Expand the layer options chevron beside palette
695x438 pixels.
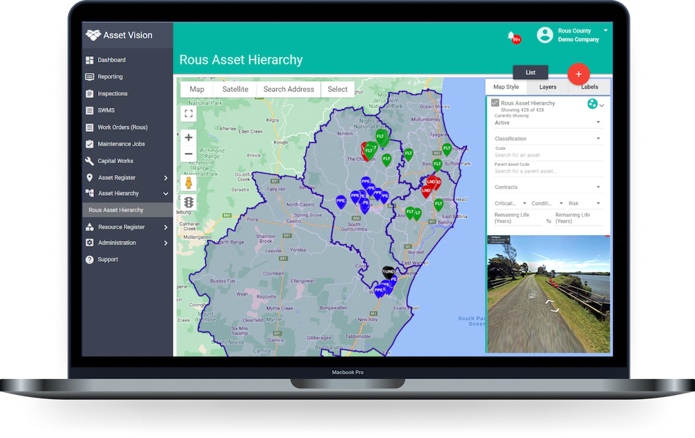601,106
